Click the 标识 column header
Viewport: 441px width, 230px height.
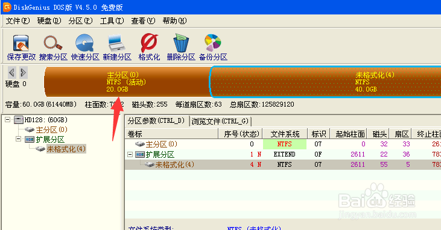(x=319, y=134)
